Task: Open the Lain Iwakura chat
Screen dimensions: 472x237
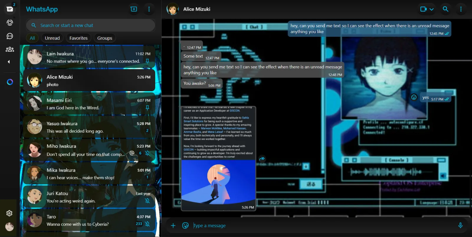Action: pyautogui.click(x=89, y=57)
